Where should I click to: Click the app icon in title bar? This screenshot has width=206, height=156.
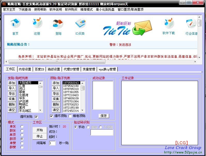4,4
